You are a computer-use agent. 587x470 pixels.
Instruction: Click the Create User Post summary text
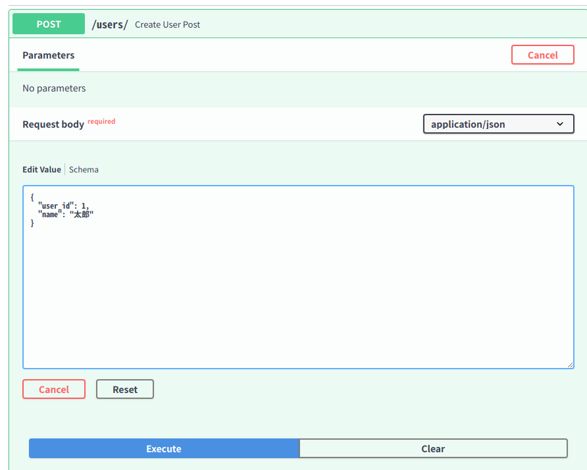(167, 24)
